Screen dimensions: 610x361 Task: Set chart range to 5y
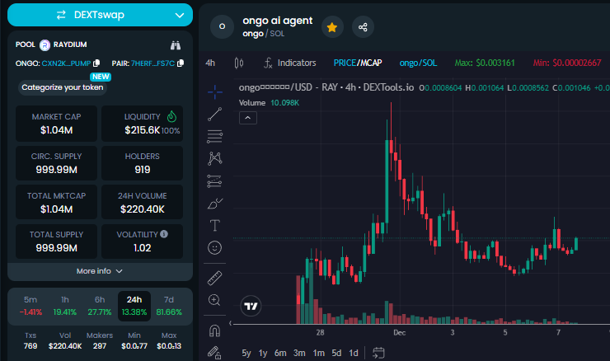[246, 354]
